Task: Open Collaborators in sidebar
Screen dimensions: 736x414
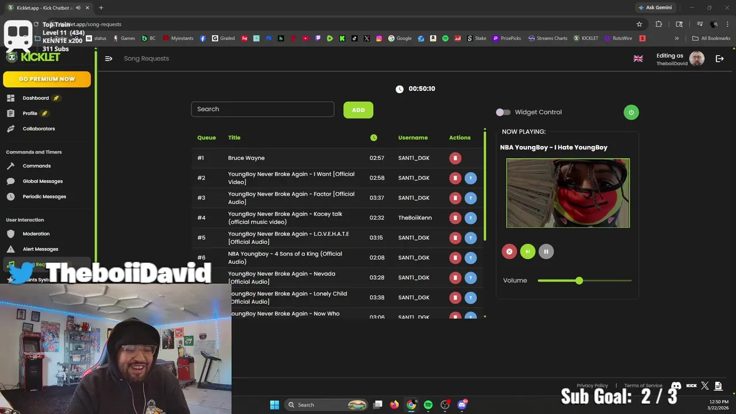Action: click(x=39, y=129)
